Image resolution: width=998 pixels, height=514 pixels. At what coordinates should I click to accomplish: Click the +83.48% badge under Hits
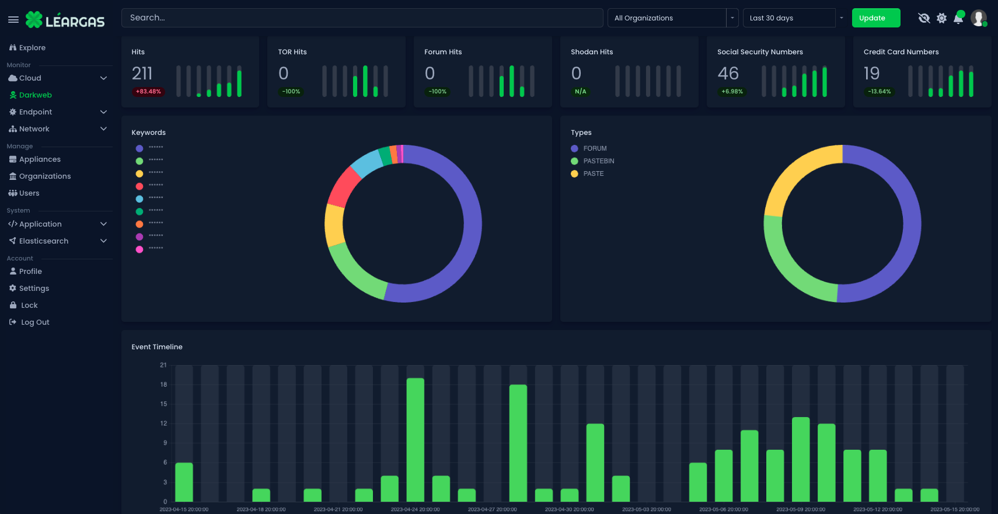tap(148, 92)
